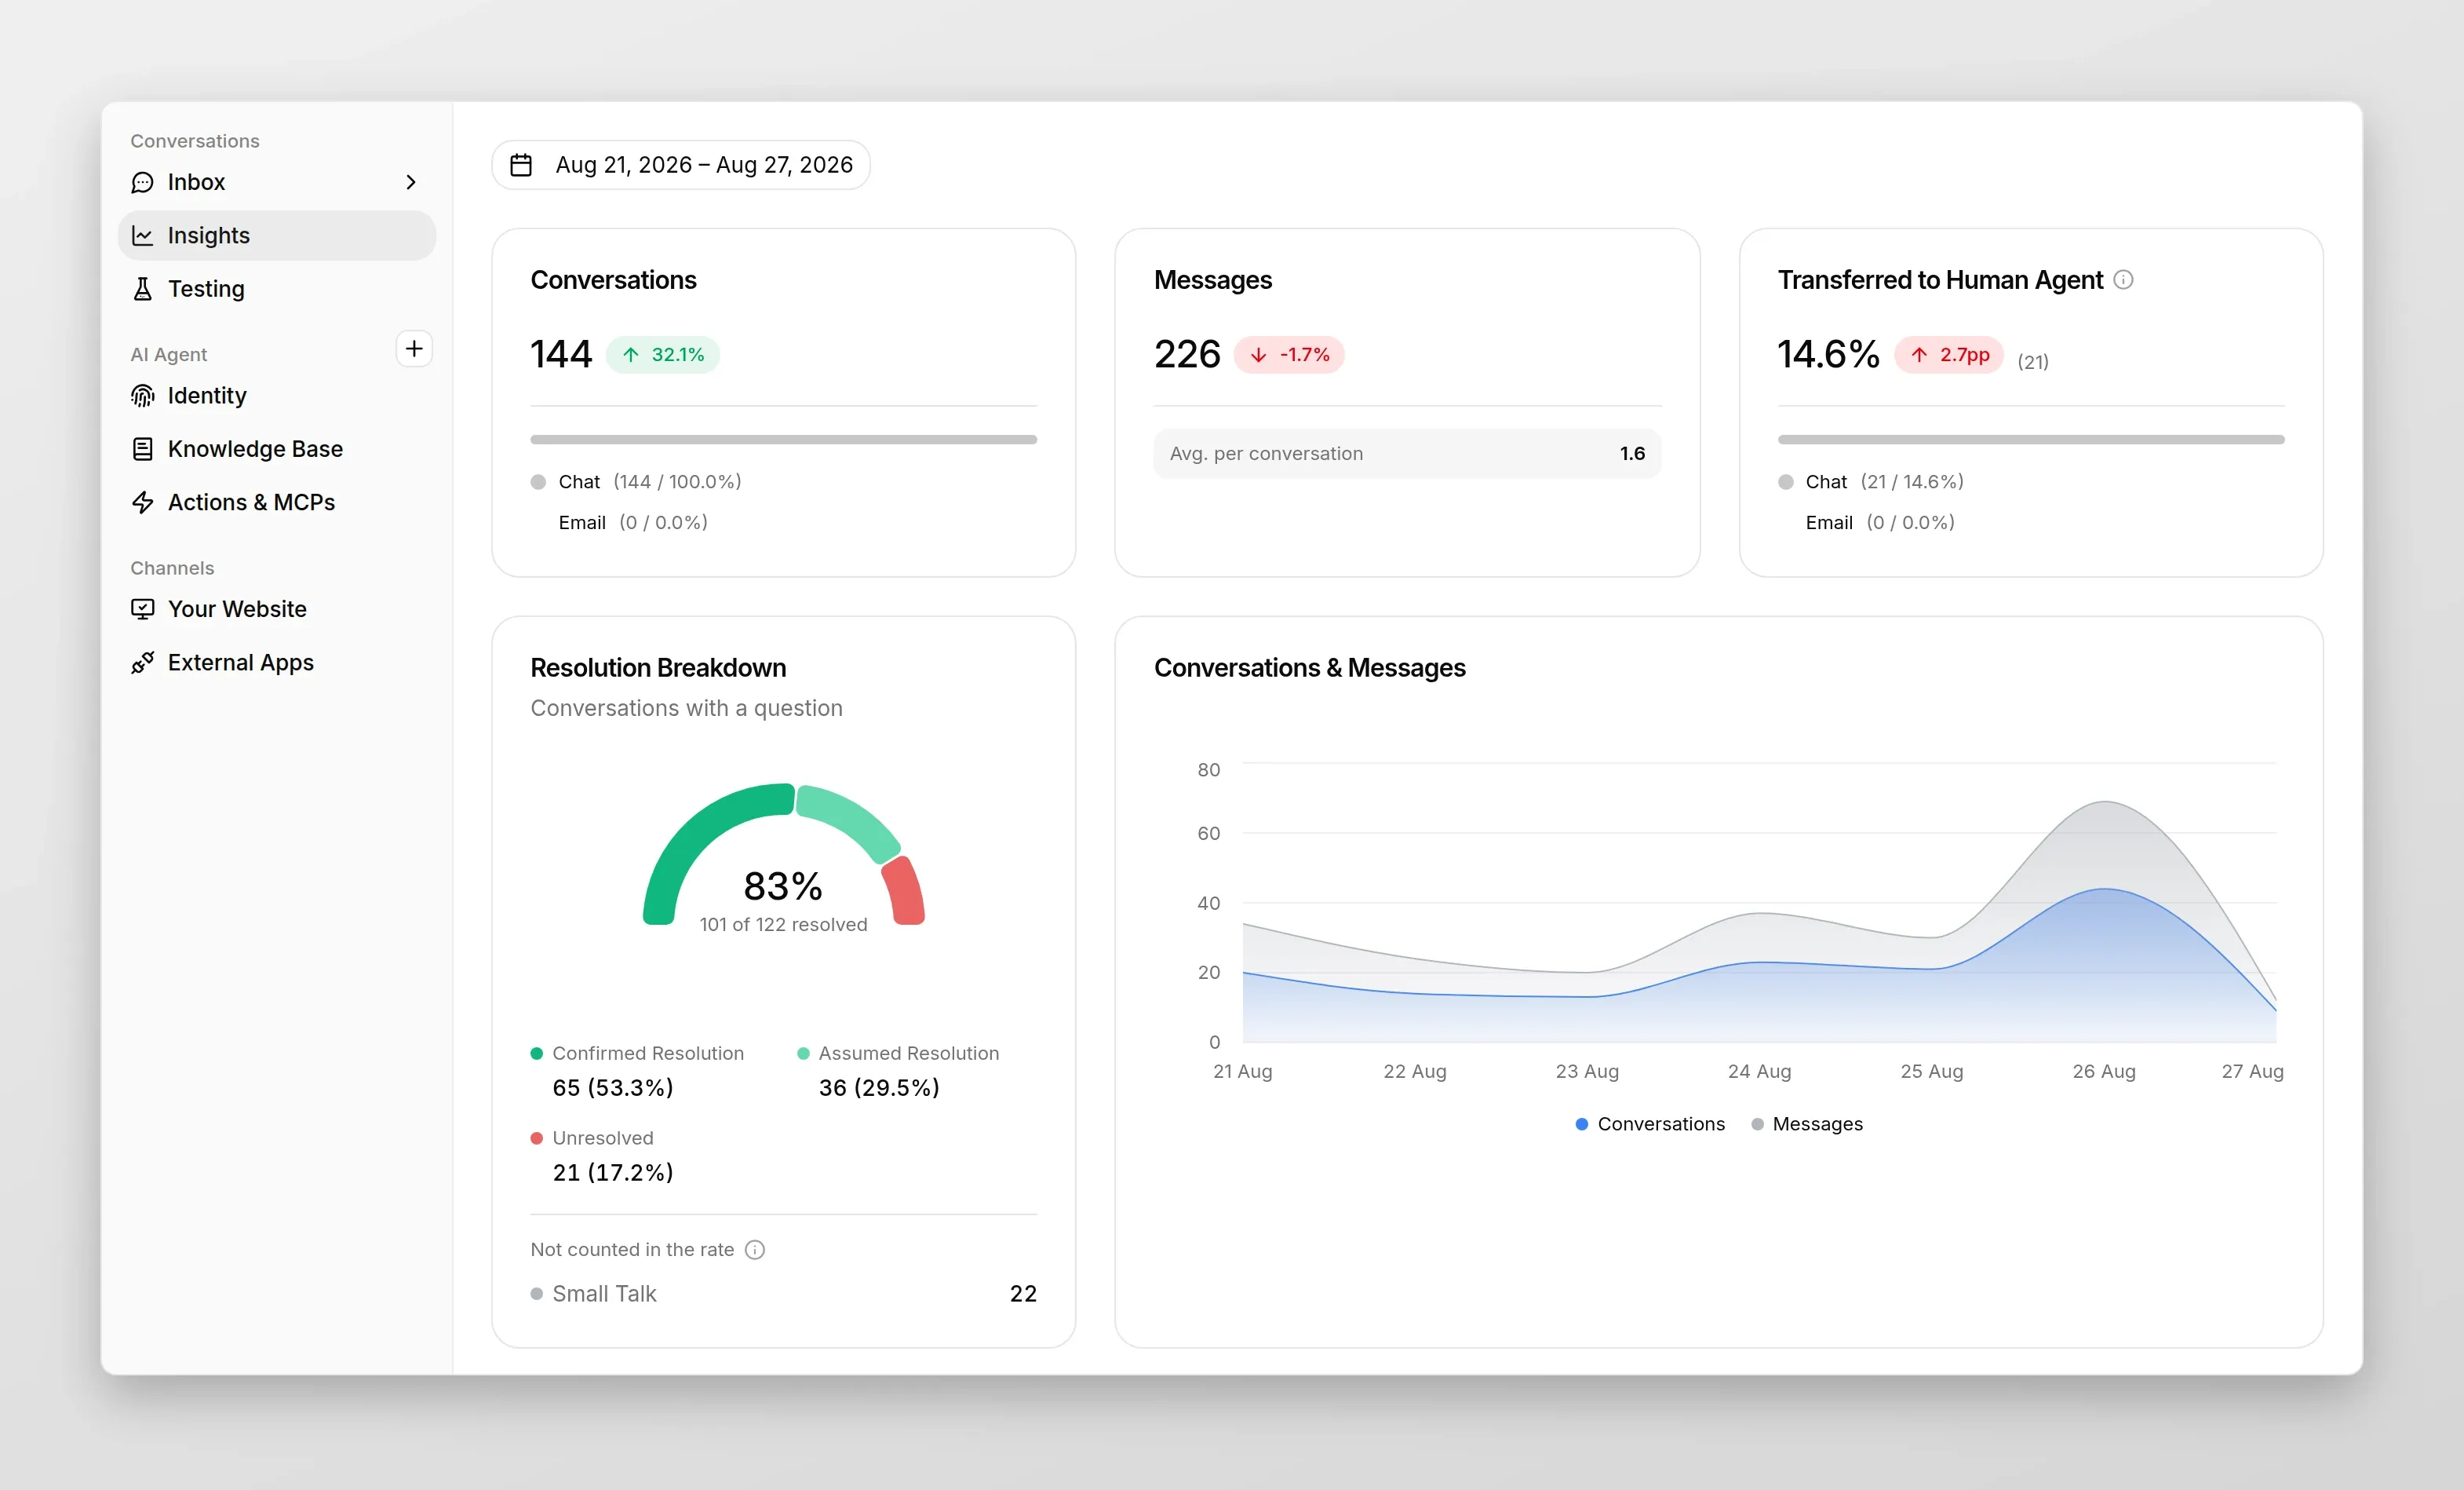Click the Conversations channel progress bar
The image size is (2464, 1490).
click(x=783, y=440)
